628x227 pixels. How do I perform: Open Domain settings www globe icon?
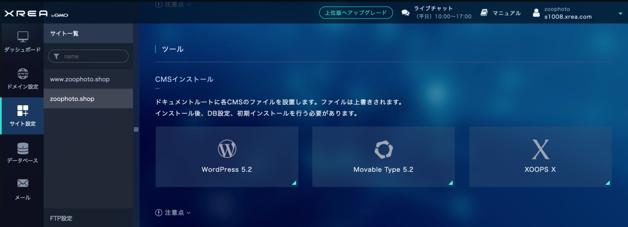23,74
